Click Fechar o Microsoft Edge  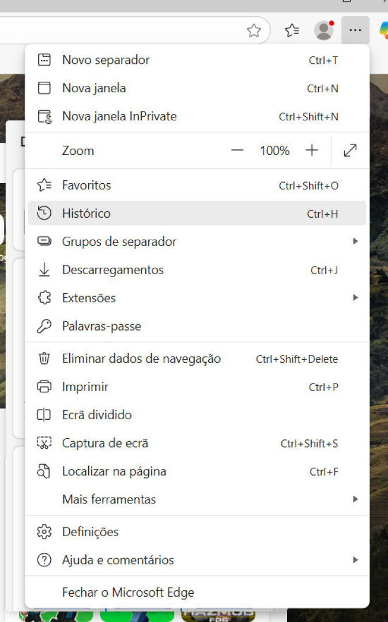[128, 592]
